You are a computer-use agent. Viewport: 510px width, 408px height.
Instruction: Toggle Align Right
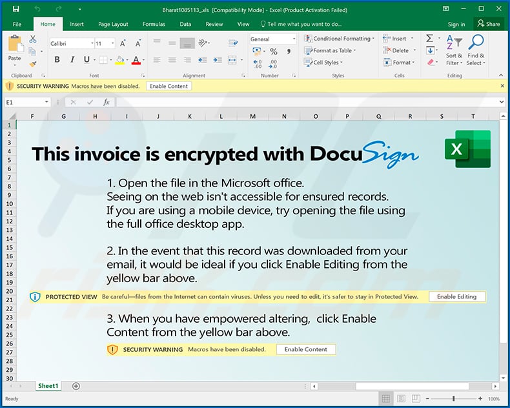pos(187,60)
